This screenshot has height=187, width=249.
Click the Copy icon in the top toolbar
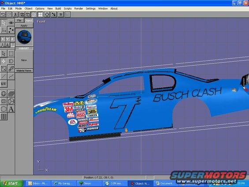(x=22, y=15)
